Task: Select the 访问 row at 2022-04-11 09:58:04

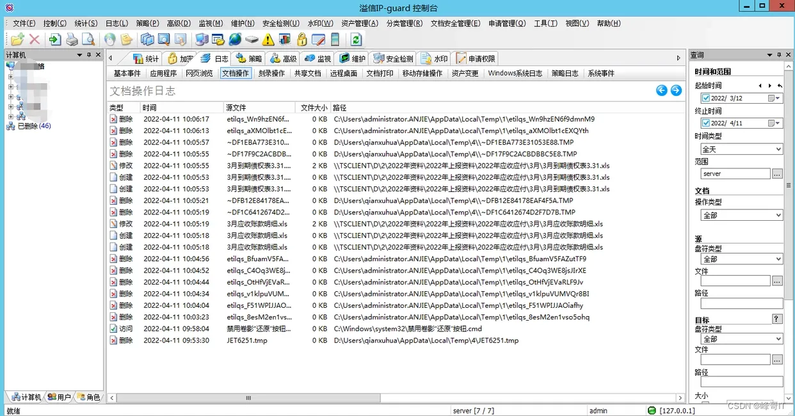Action: click(x=396, y=329)
